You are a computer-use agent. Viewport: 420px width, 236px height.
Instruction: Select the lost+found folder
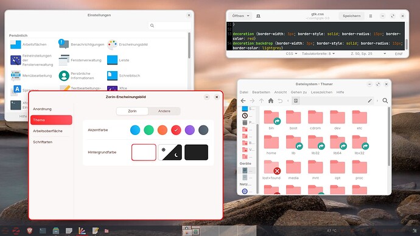pyautogui.click(x=271, y=170)
